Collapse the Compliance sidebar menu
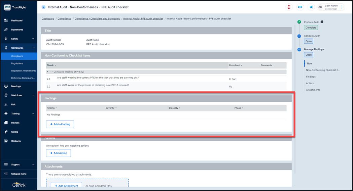 click(x=33, y=48)
